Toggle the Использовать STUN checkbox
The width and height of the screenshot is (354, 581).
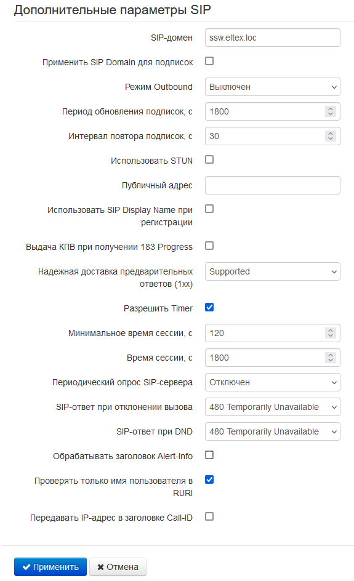click(x=209, y=159)
